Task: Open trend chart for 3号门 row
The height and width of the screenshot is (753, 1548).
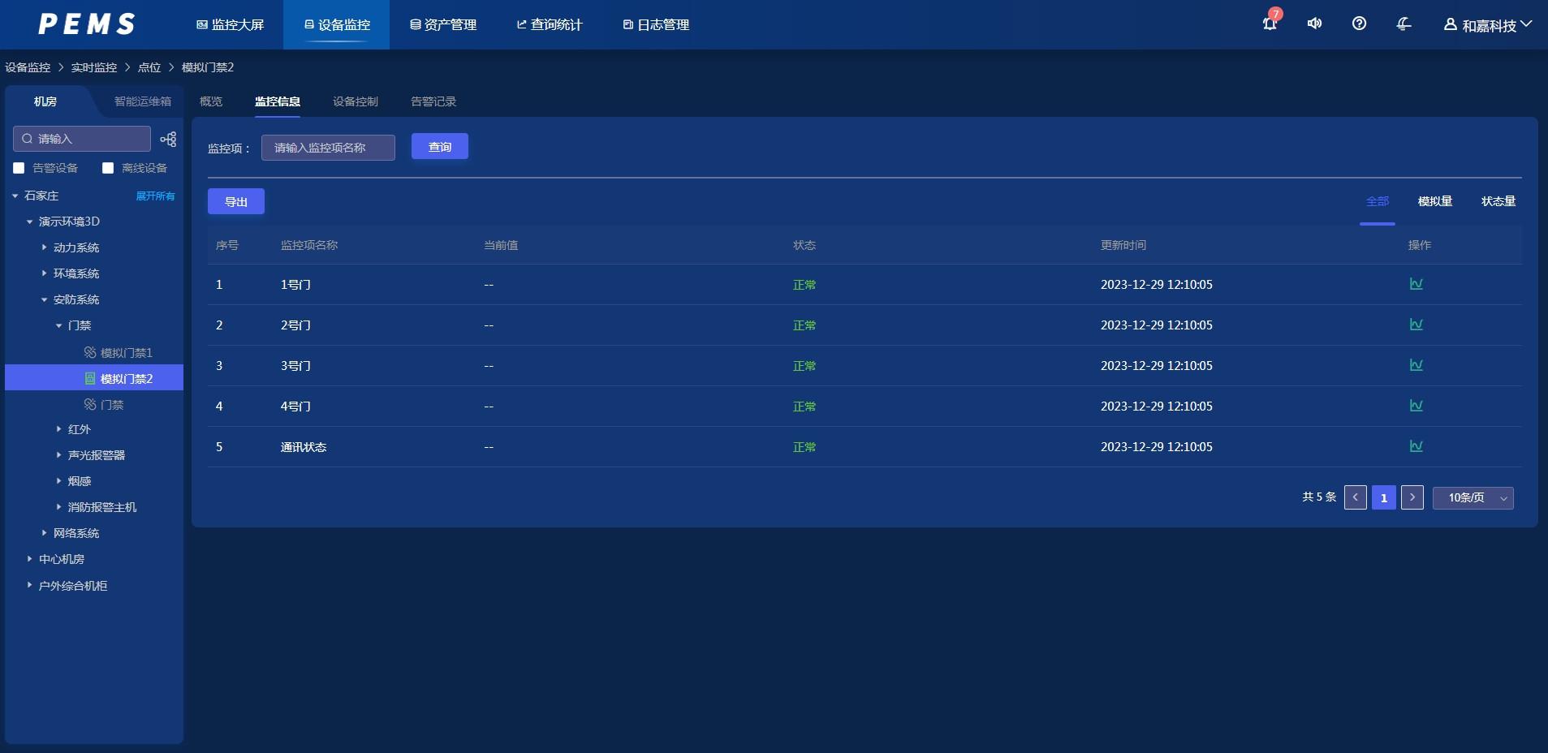Action: coord(1416,365)
